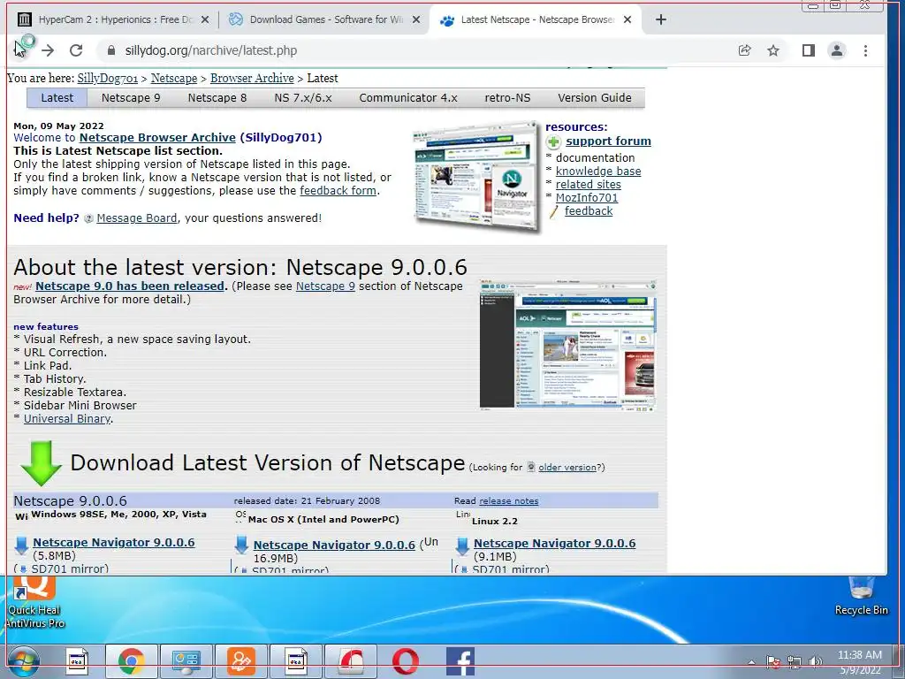This screenshot has width=905, height=679.
Task: Click the Browser Archive breadcrumb link
Action: tap(252, 78)
